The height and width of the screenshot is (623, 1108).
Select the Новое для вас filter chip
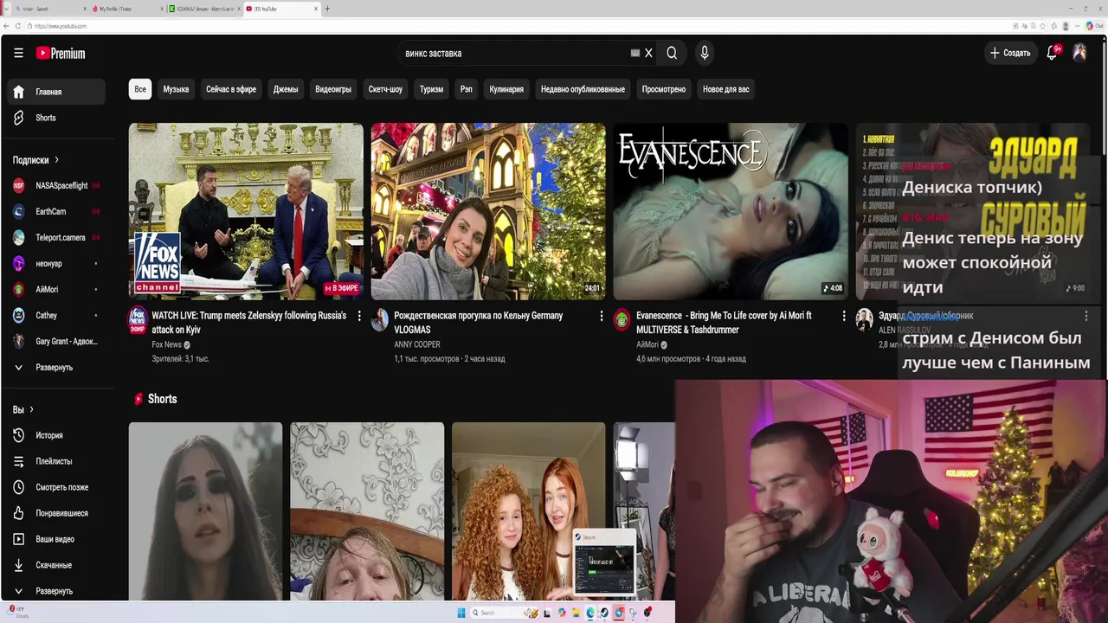coord(726,89)
